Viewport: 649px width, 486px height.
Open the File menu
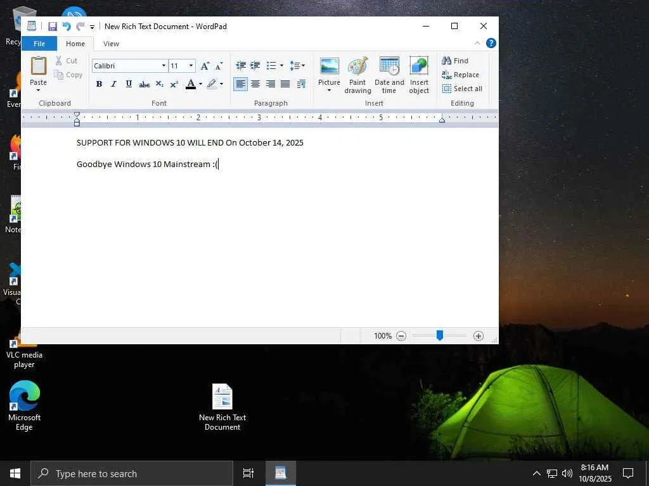[39, 44]
